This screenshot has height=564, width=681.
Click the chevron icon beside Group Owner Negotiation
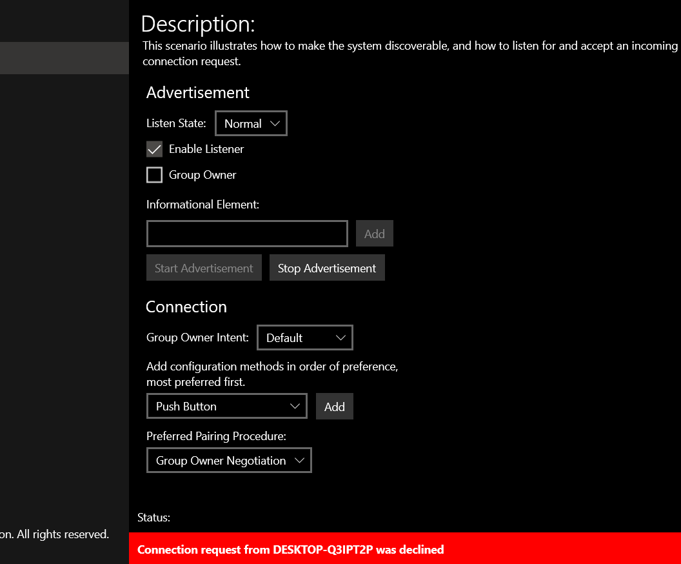pyautogui.click(x=299, y=460)
